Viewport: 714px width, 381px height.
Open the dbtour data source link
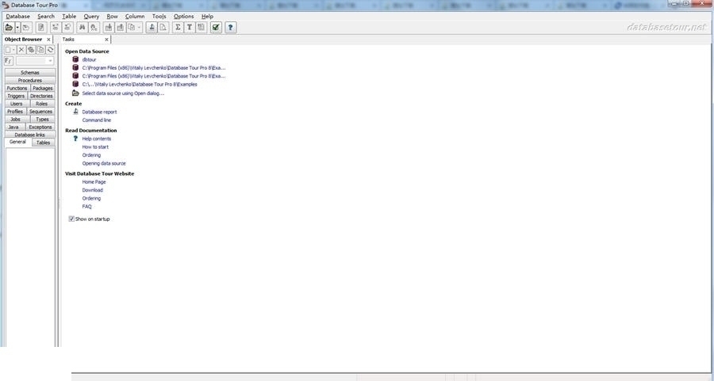coord(89,59)
